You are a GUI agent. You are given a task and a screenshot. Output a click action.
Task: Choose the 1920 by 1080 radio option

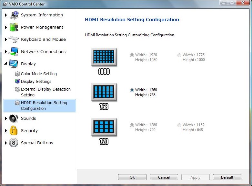pos(132,55)
